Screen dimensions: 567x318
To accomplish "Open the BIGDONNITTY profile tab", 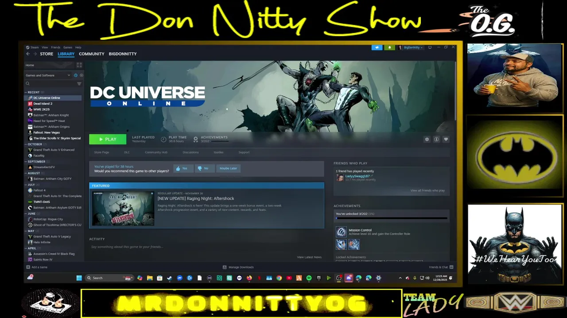I will coord(123,54).
